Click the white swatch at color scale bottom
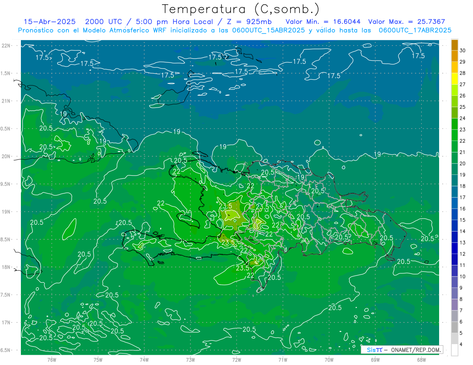 (454, 350)
